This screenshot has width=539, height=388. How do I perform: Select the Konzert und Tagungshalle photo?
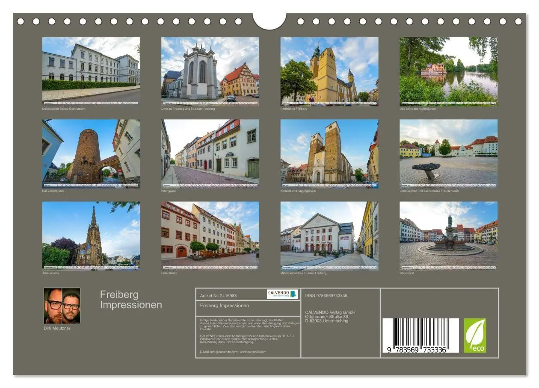click(x=329, y=154)
